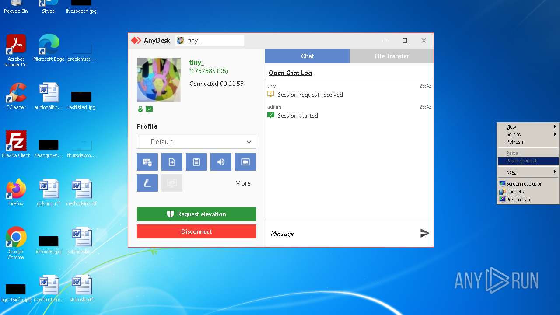Image resolution: width=560 pixels, height=315 pixels.
Task: Toggle screen recording permission icon
Action: pyautogui.click(x=245, y=162)
